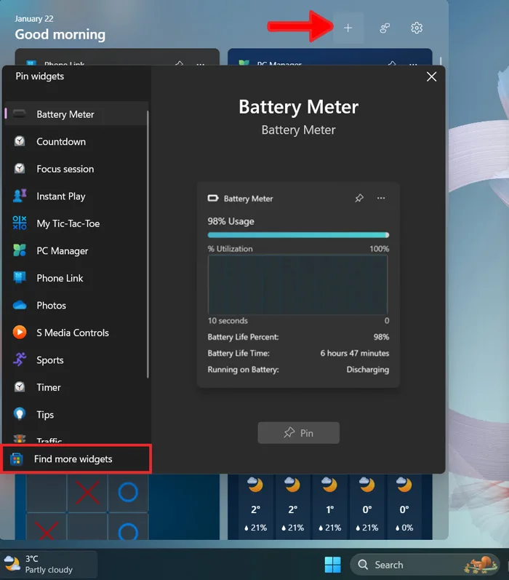509x580 pixels.
Task: Click the widget list scrollbar
Action: click(148, 244)
